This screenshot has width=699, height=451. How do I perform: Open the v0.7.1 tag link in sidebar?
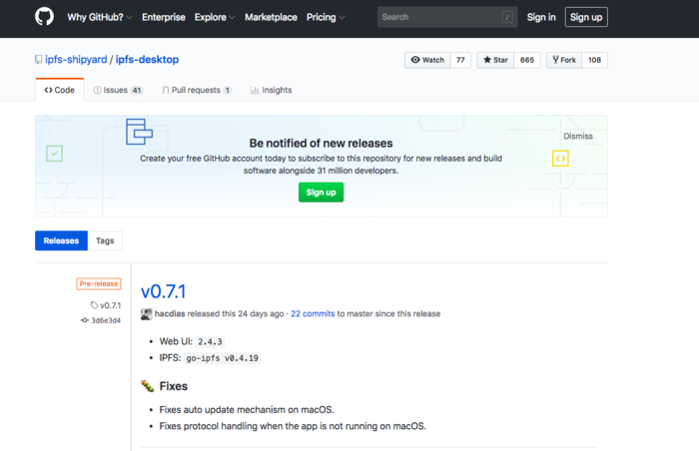tap(106, 305)
